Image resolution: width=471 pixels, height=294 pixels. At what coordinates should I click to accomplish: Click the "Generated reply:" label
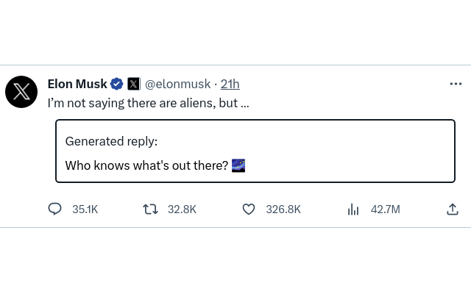pos(111,141)
